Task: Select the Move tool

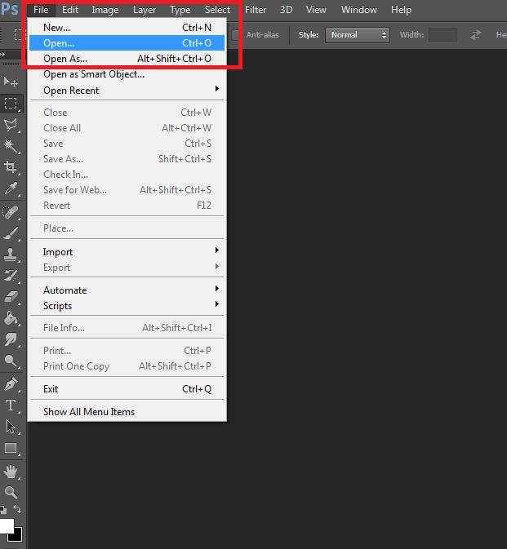Action: click(x=11, y=82)
